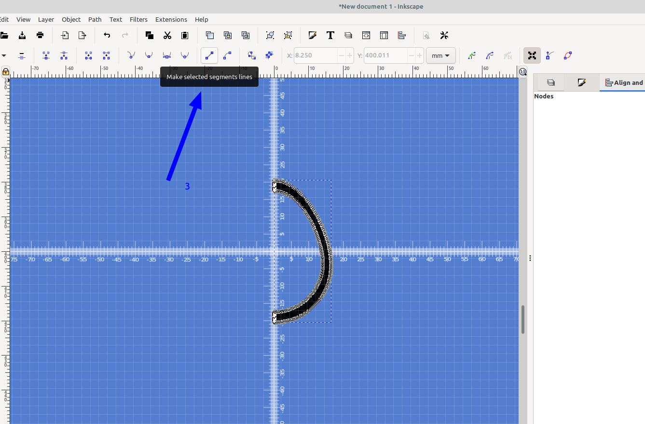Screen dimensions: 645x424
Task: Click the Create clone icon
Action: 228,35
